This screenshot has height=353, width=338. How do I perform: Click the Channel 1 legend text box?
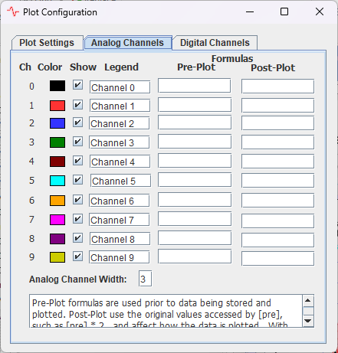(120, 106)
